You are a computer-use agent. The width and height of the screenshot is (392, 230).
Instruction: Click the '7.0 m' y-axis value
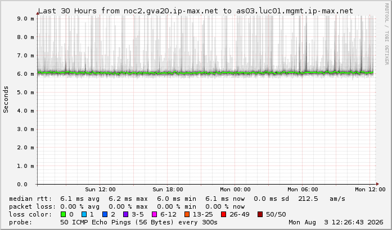(25, 56)
